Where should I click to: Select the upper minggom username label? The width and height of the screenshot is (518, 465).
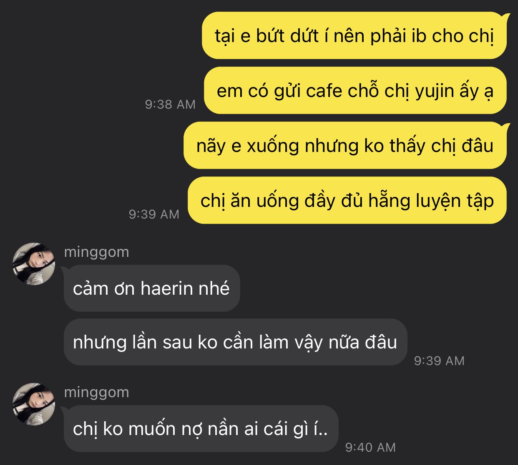(97, 252)
